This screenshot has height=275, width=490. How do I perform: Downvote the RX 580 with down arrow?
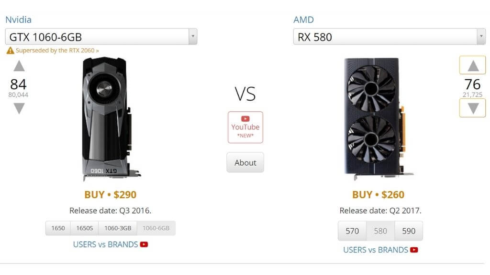[473, 108]
